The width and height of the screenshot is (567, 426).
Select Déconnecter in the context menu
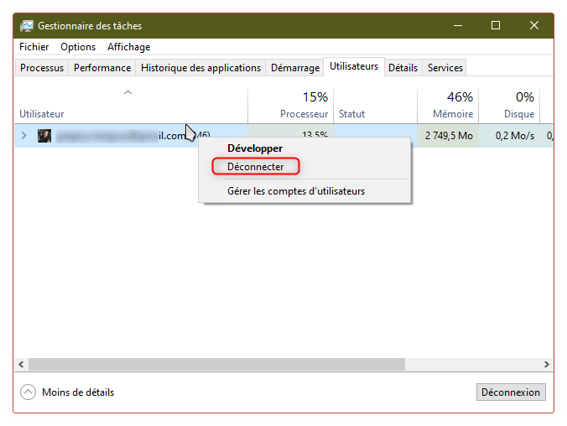pyautogui.click(x=255, y=167)
